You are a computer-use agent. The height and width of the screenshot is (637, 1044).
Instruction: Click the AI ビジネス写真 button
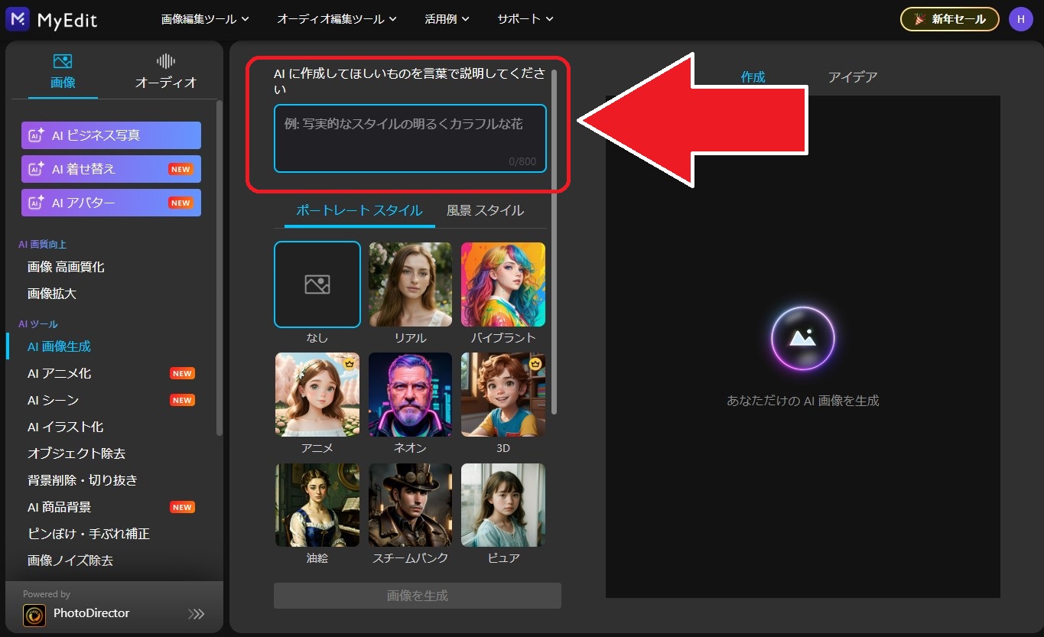click(x=112, y=135)
